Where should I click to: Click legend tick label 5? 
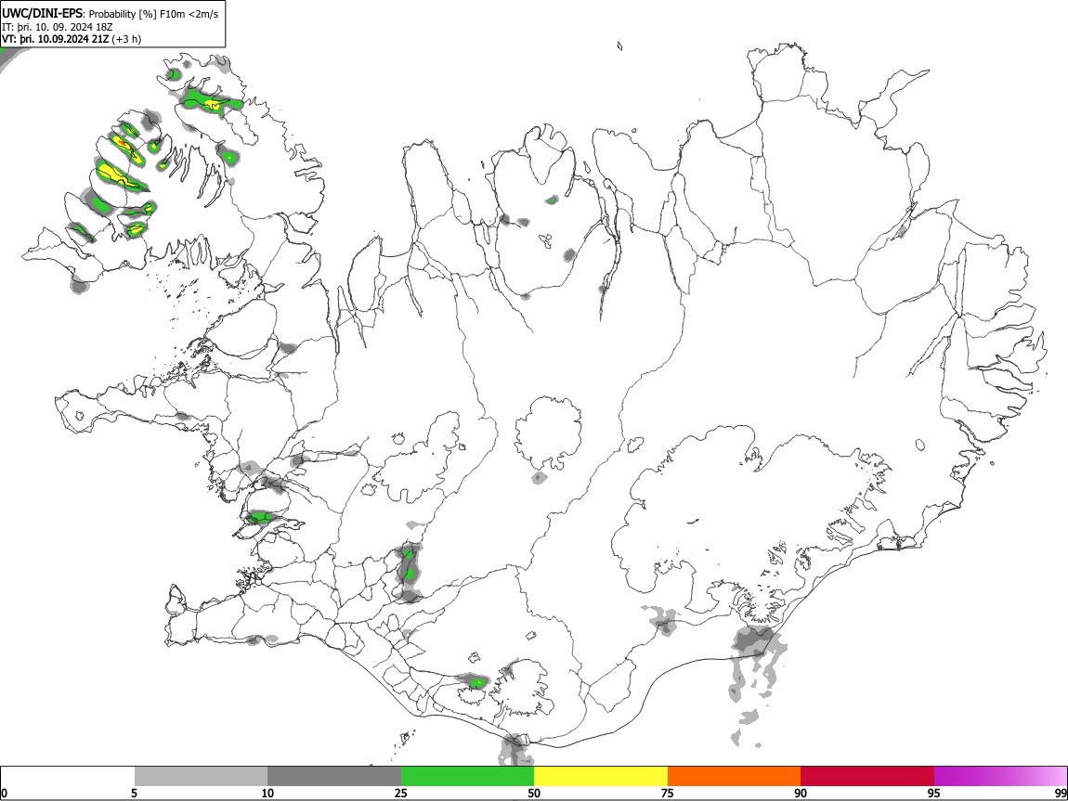134,794
